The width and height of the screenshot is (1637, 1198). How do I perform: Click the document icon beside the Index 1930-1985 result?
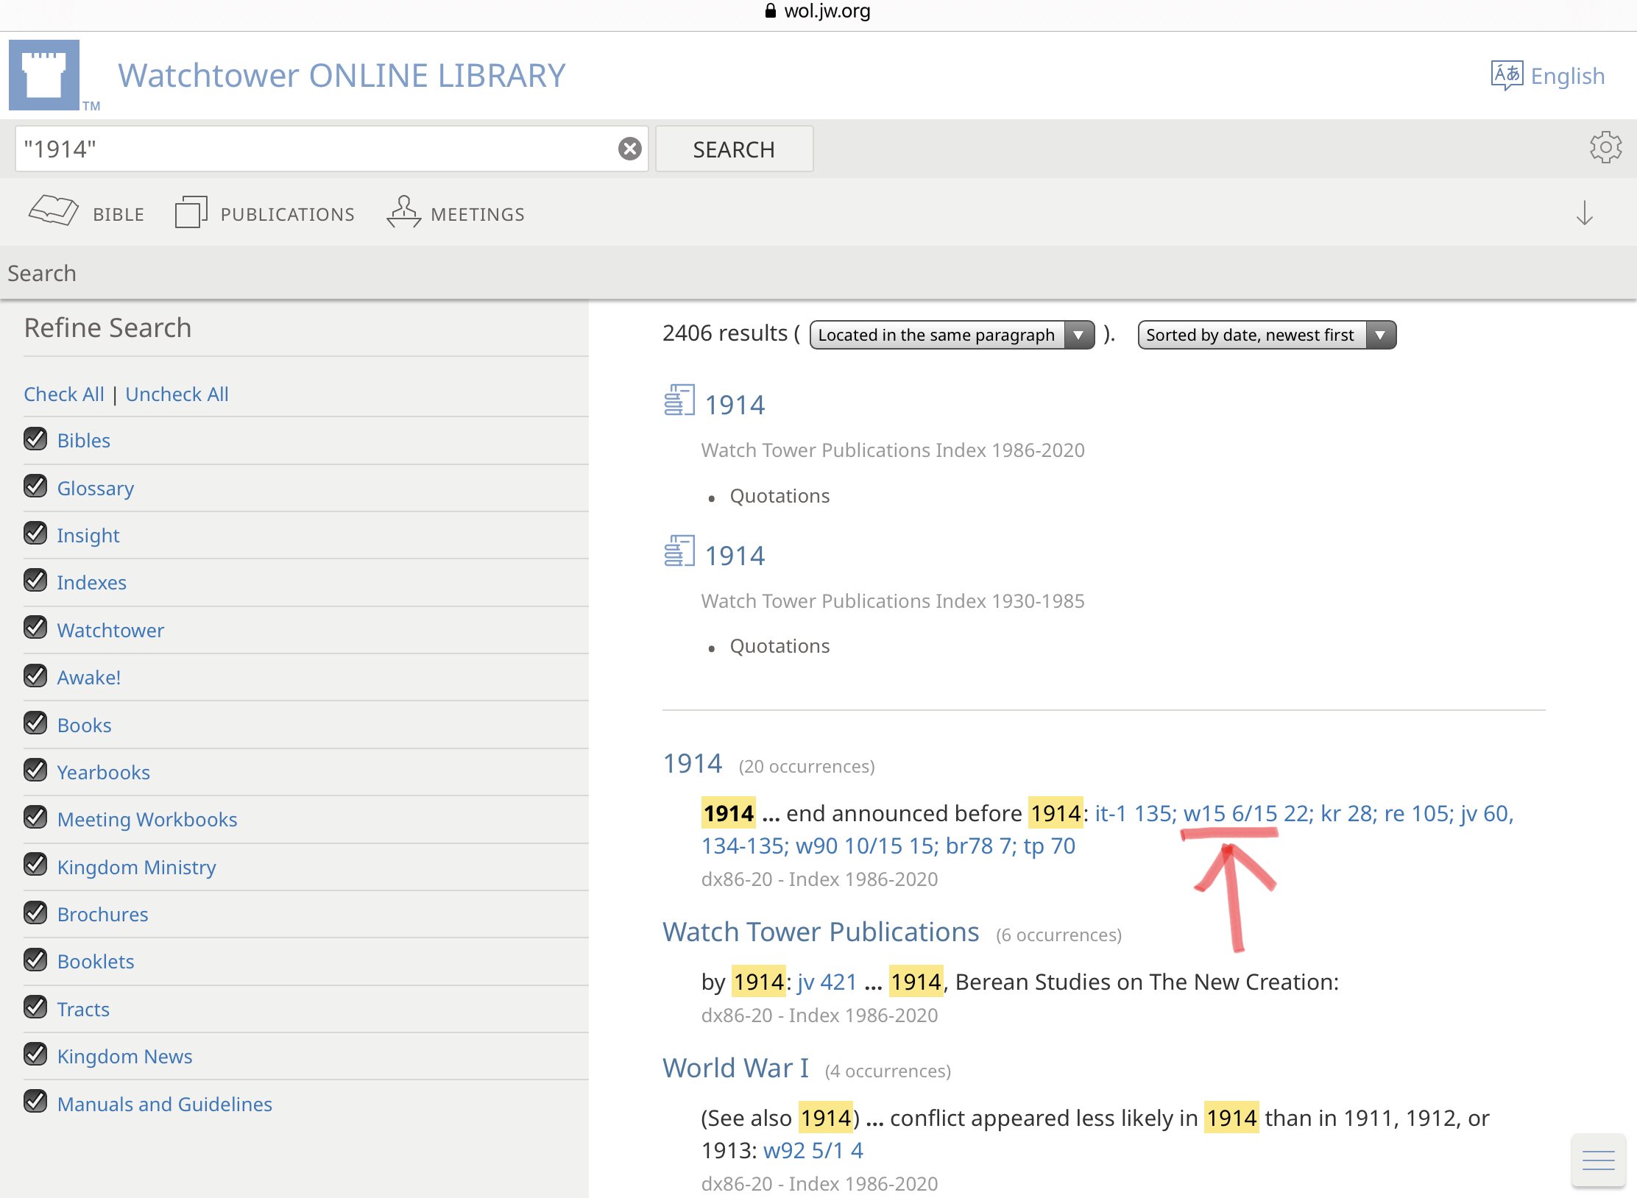[x=679, y=551]
